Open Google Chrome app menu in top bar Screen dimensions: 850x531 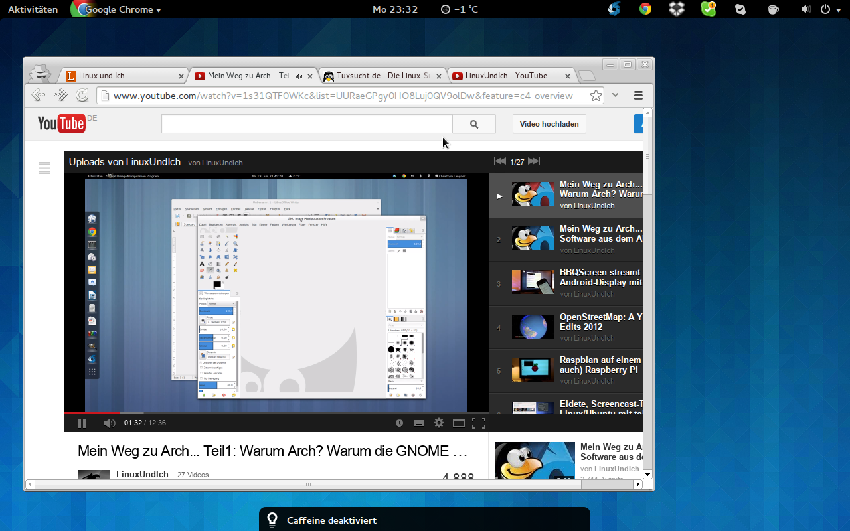[x=117, y=9]
